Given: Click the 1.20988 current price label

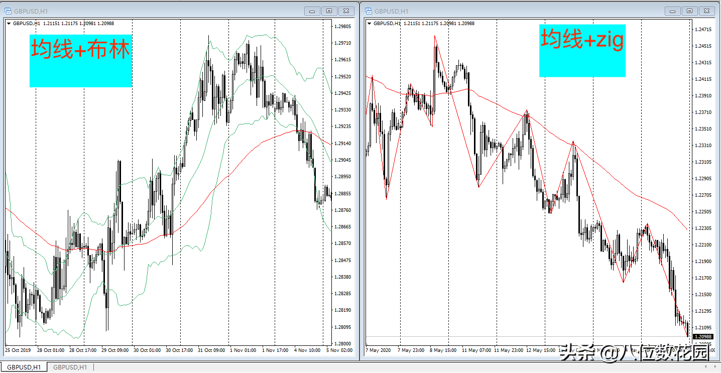Looking at the screenshot, I should 702,336.
